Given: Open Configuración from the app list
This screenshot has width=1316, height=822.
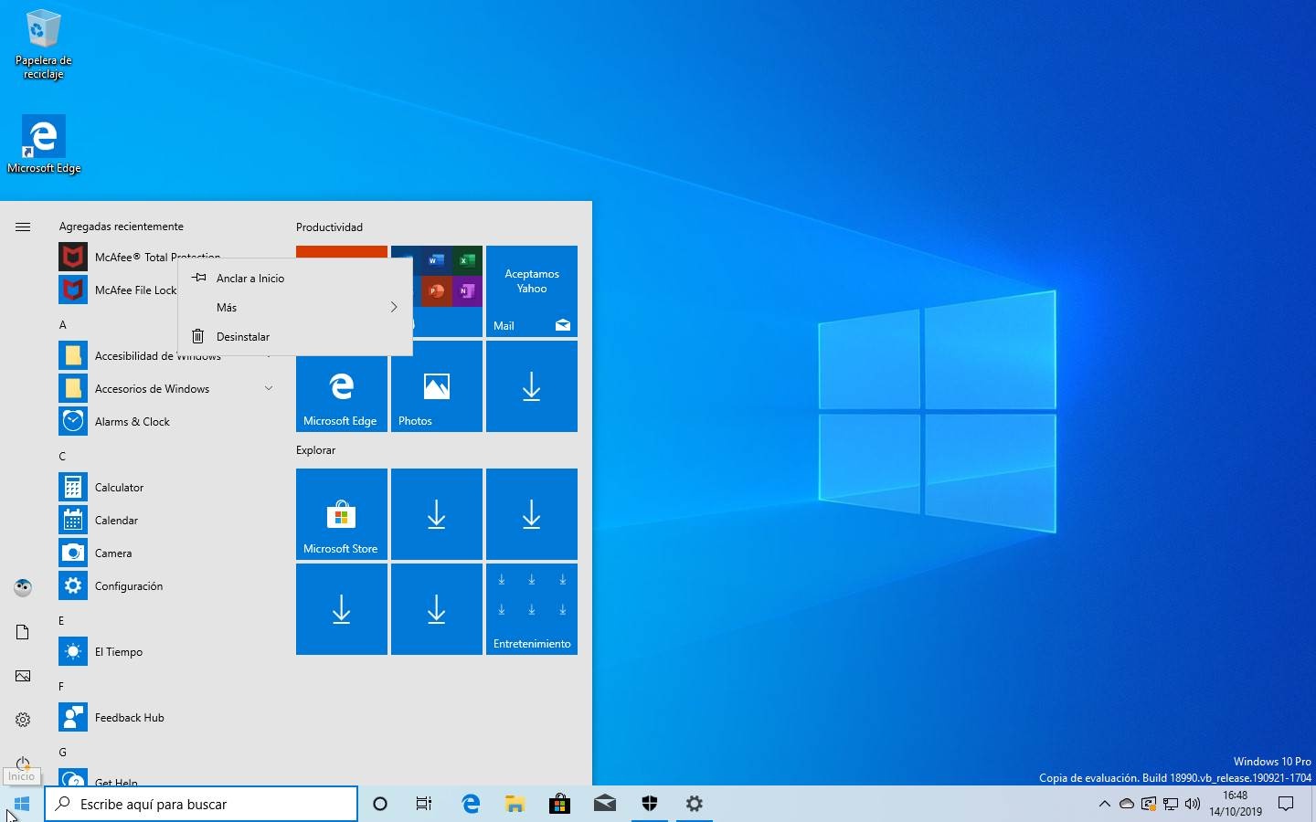Looking at the screenshot, I should (x=168, y=585).
